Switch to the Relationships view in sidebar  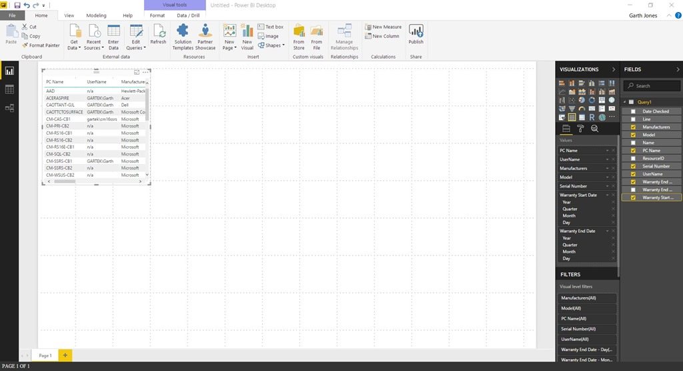click(x=9, y=107)
